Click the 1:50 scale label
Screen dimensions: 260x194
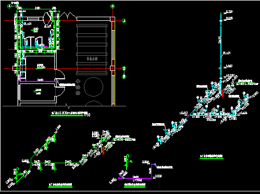87,115
